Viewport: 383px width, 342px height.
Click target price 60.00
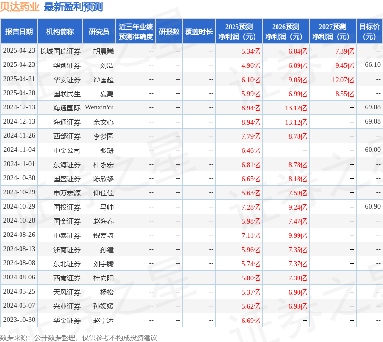[x=373, y=150]
